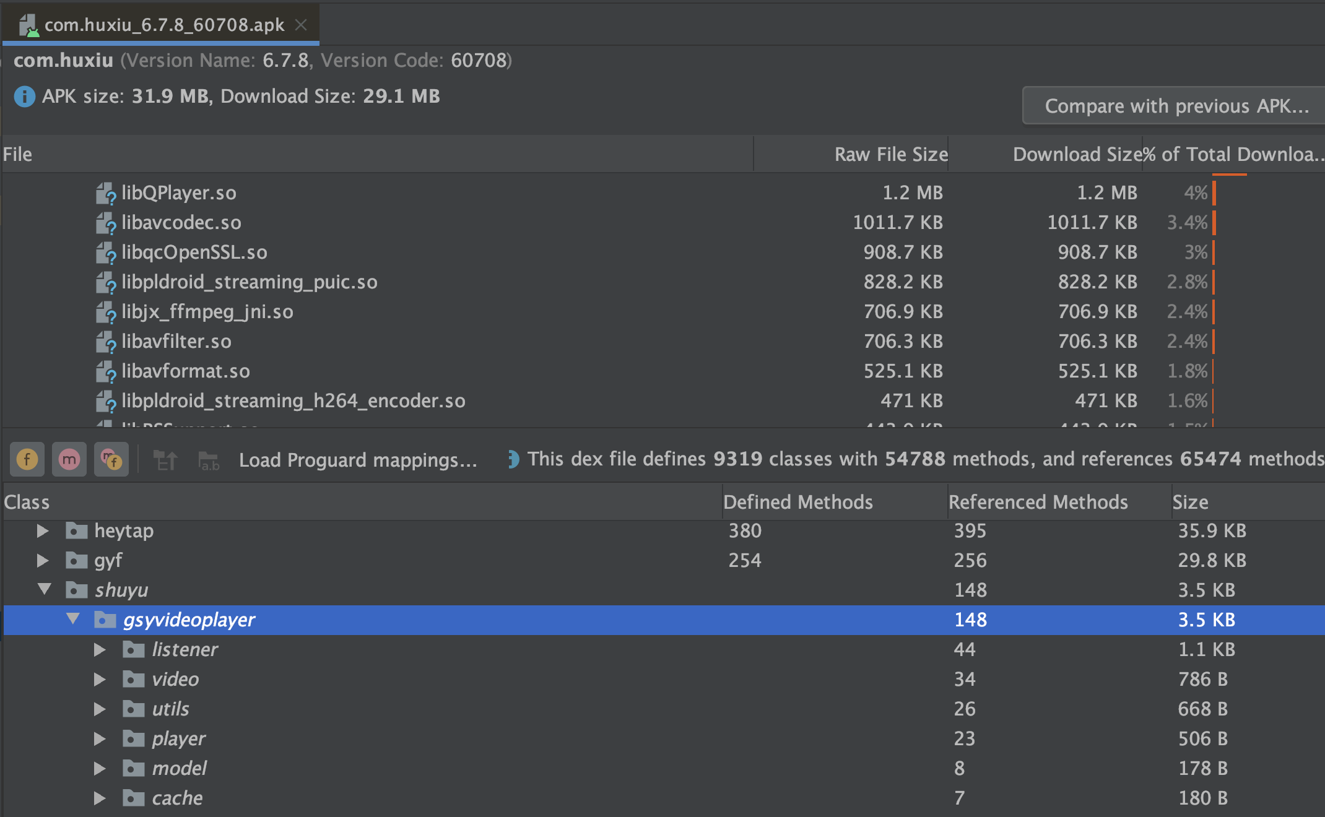Close the com.huxiu apk tab
1325x817 pixels.
(x=301, y=25)
